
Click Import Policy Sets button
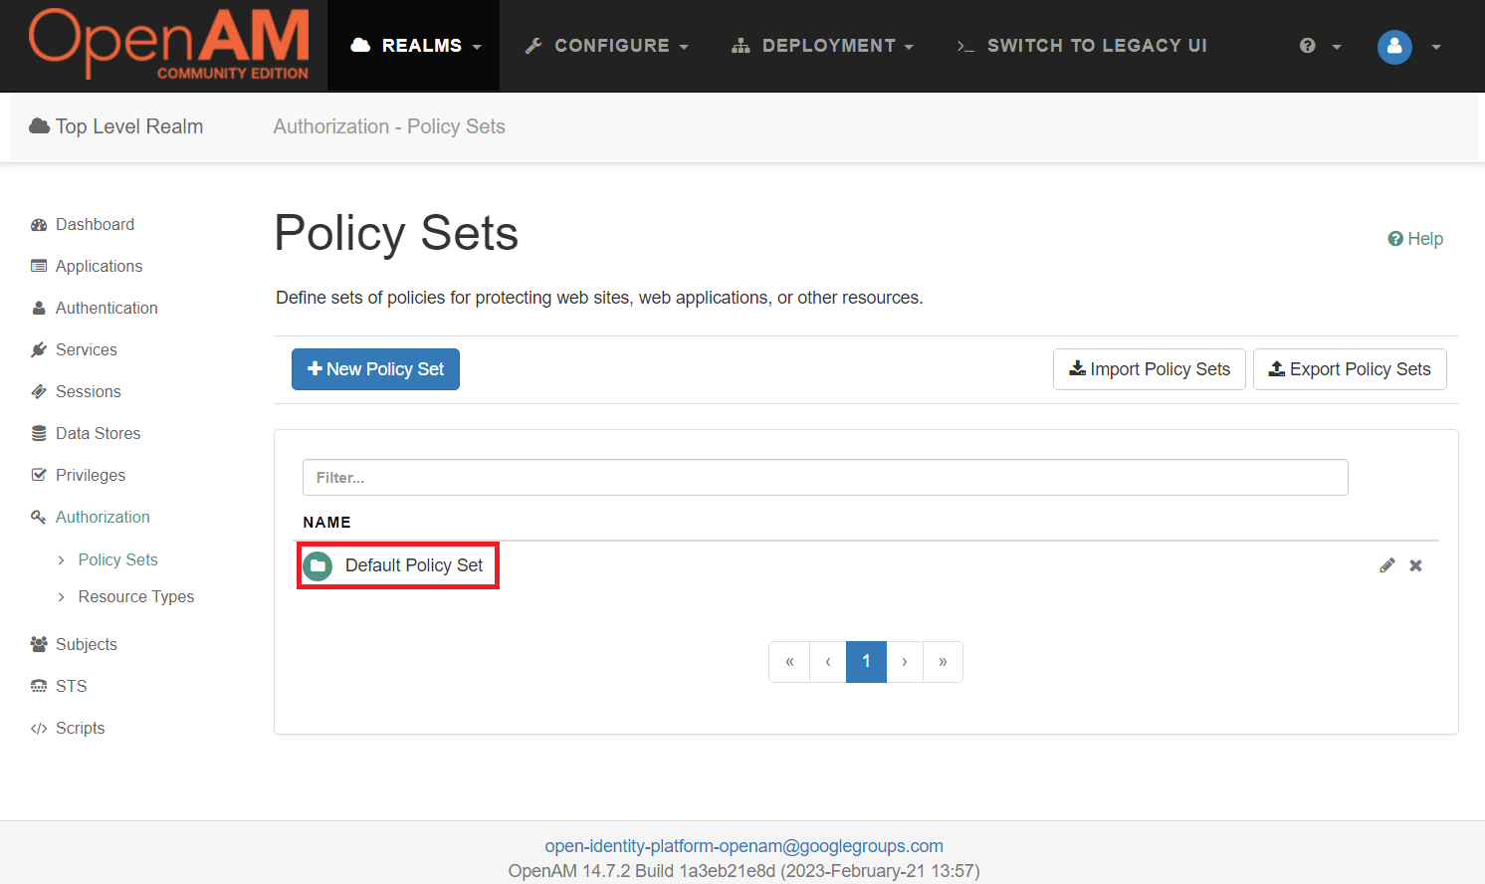1150,369
